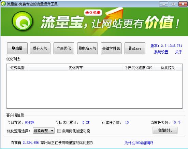The width and height of the screenshot is (188, 149).
Task: Click the 隐藏挂机 button
Action: pos(165,131)
